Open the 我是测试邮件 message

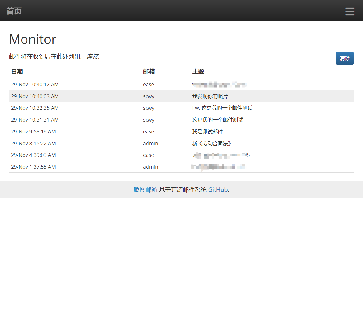pos(207,132)
